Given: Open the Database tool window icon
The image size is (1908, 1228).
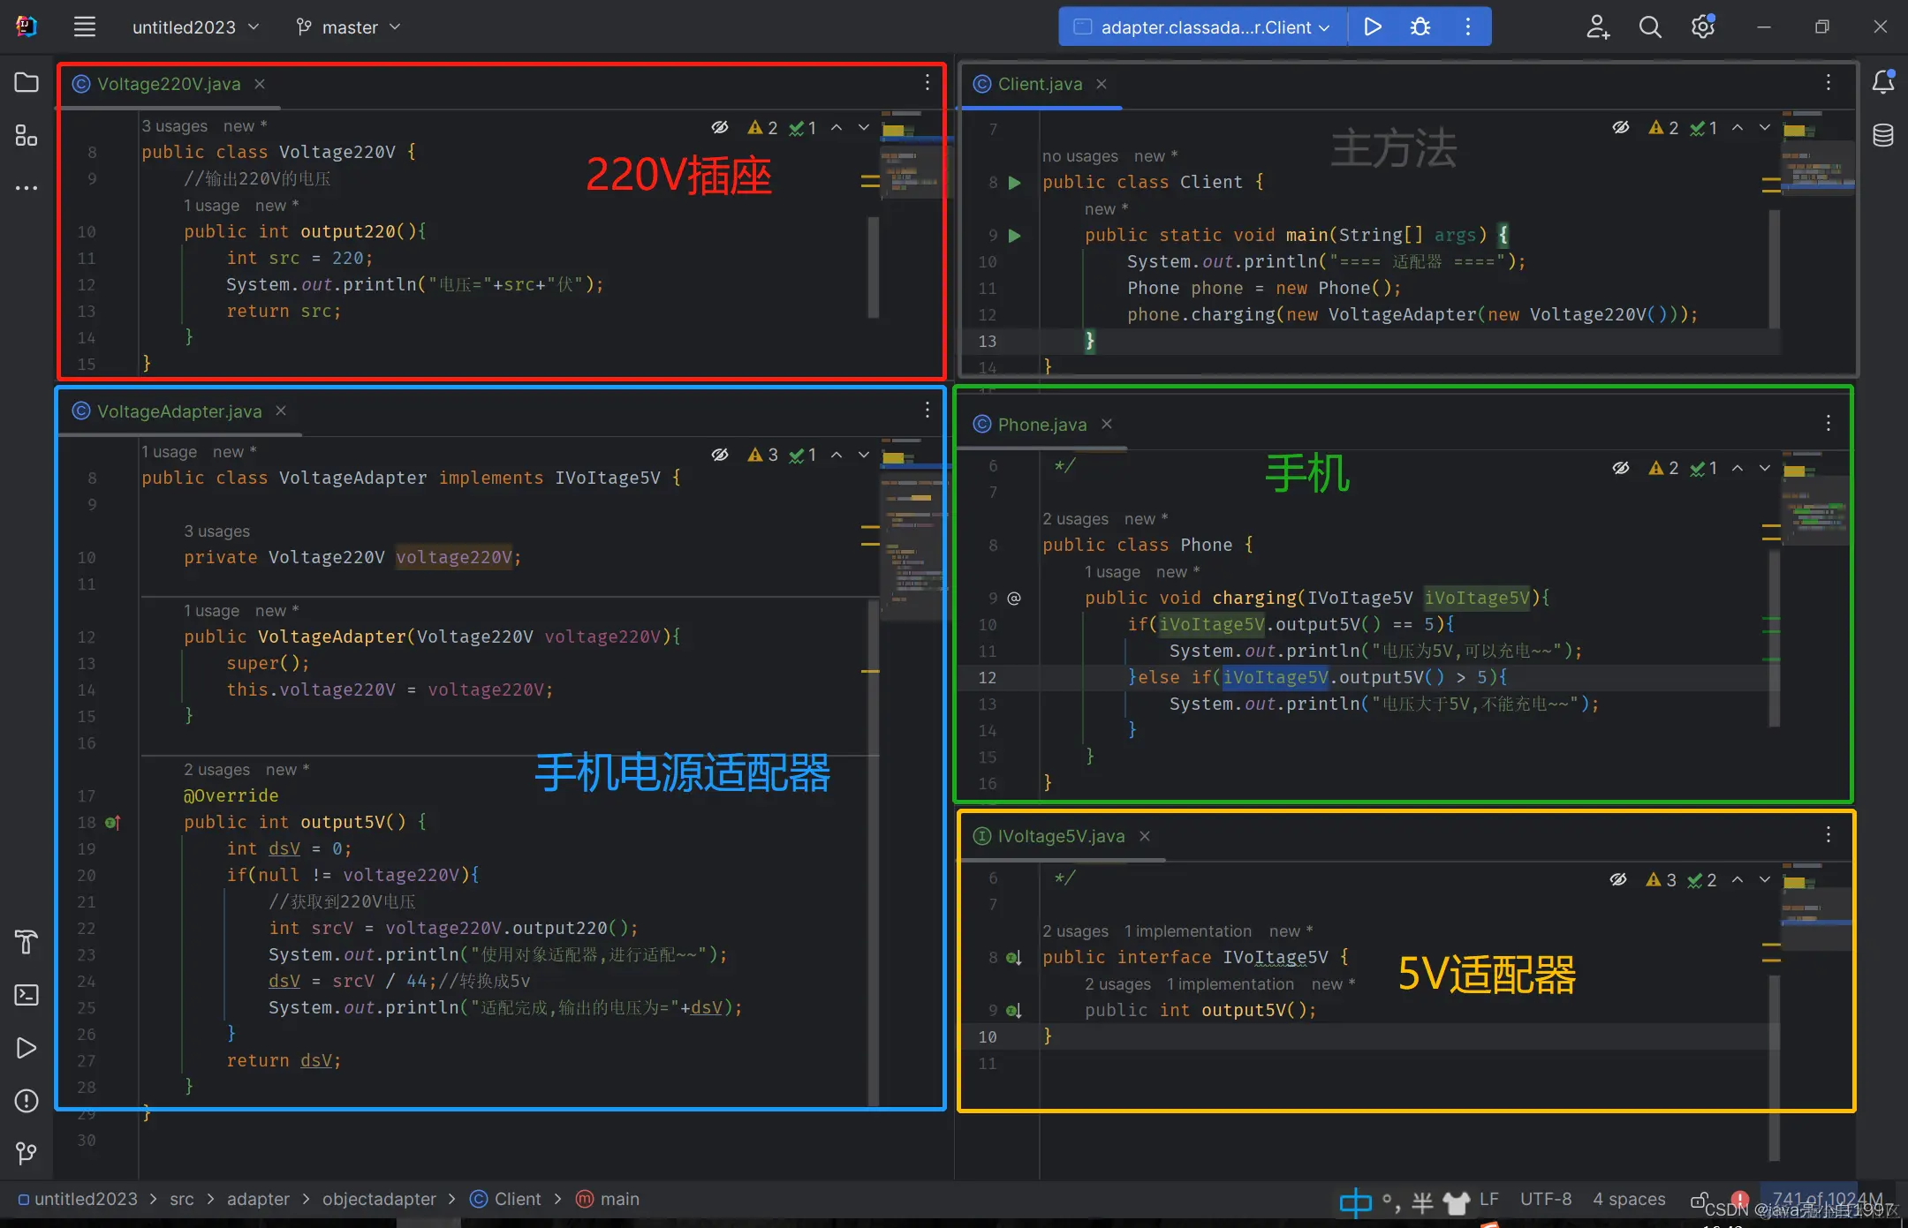Looking at the screenshot, I should 1883,135.
